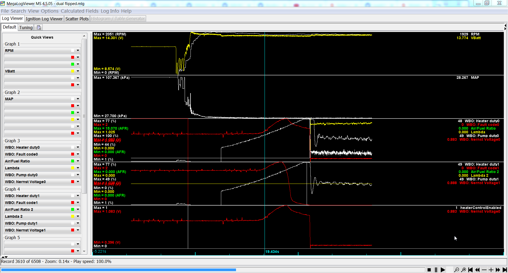
Task: Switch to Ignition Log Viewer tab
Action: coord(44,19)
